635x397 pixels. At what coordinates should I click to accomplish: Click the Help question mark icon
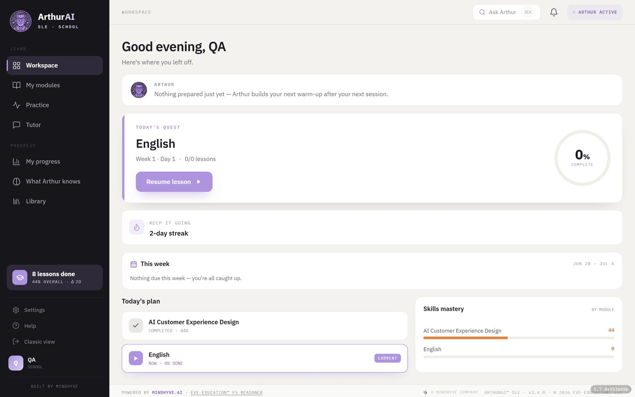click(x=16, y=326)
